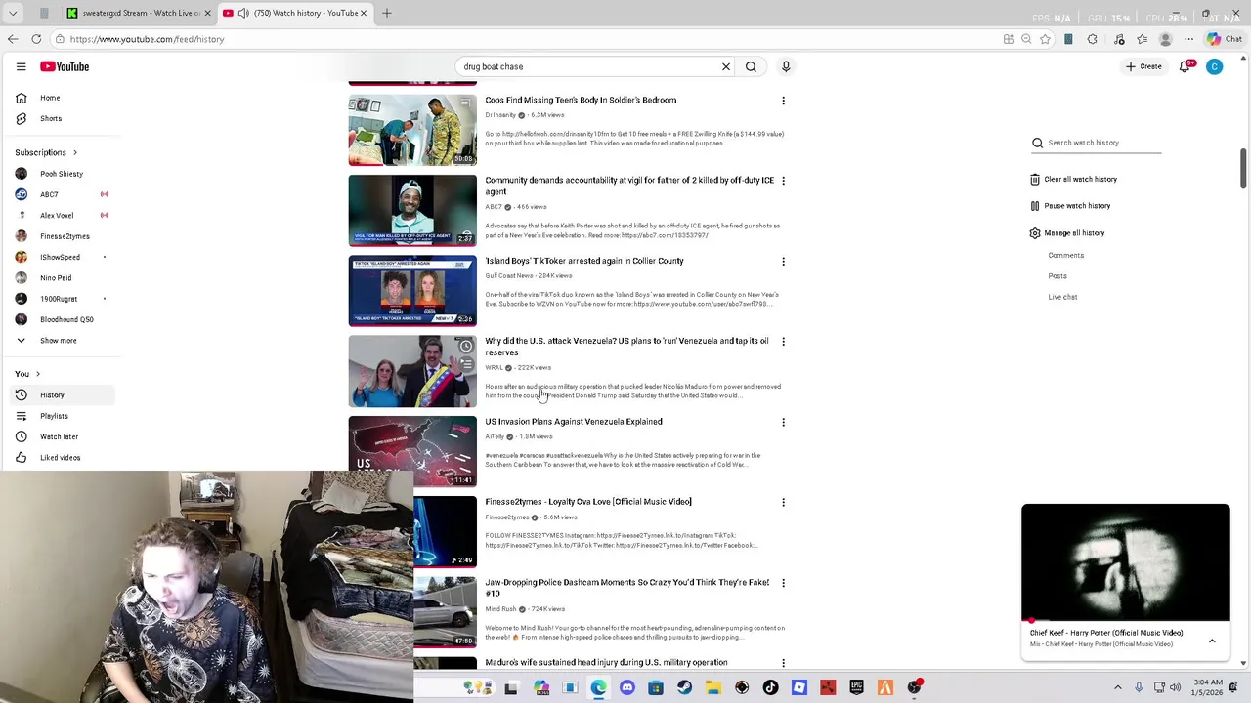Screen dimensions: 1251x703
Task: Open the account avatar menu
Action: click(x=1214, y=66)
